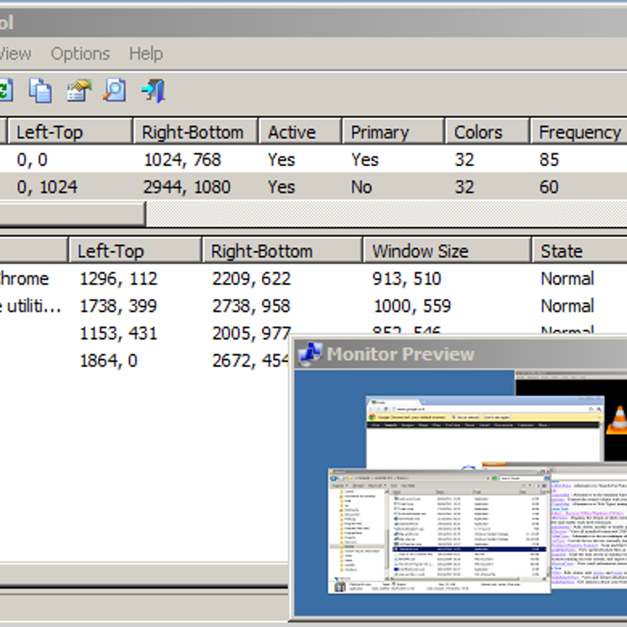Viewport: 627px width, 627px height.
Task: Sort by the Active column header
Action: (300, 132)
